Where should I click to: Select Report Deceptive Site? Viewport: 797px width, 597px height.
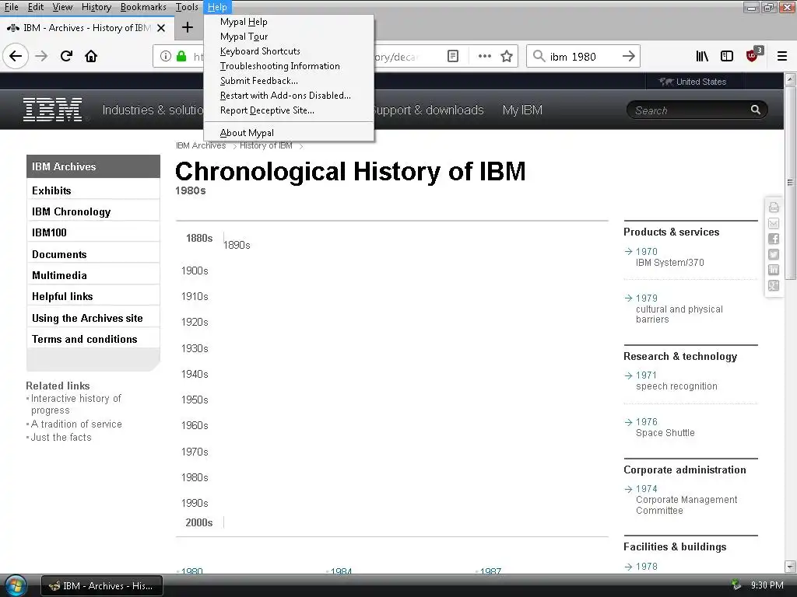(x=289, y=110)
